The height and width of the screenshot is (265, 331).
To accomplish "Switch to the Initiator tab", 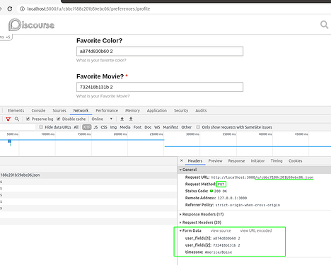I will coord(257,161).
